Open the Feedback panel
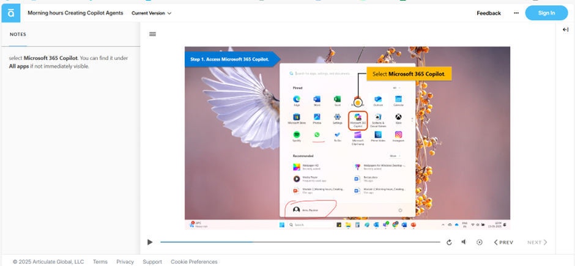This screenshot has height=266, width=575. [489, 13]
